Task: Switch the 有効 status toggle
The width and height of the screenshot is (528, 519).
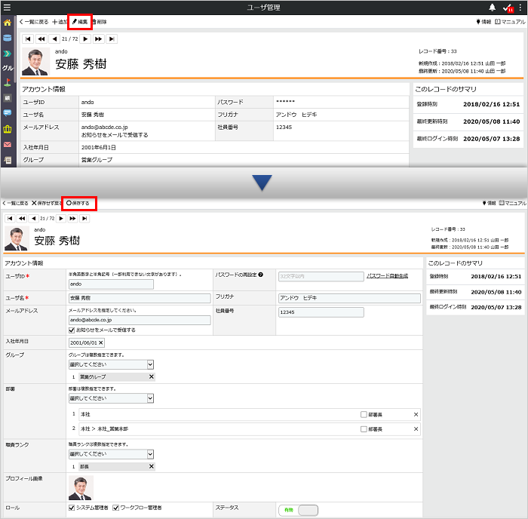Action: [x=299, y=510]
